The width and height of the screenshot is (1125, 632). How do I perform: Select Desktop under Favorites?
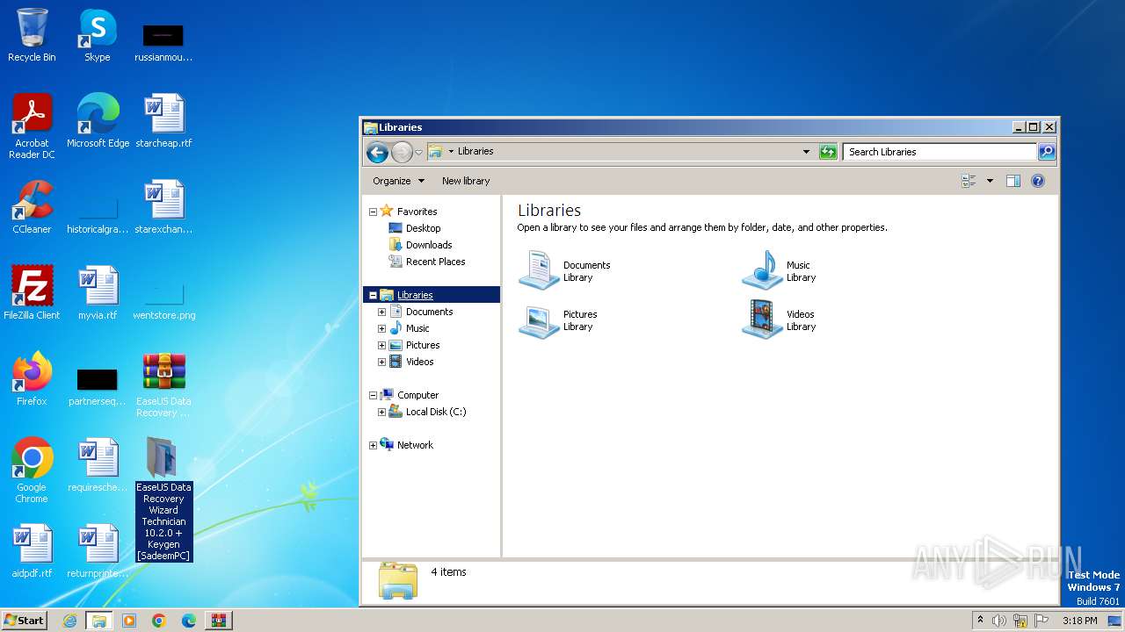[x=423, y=228]
